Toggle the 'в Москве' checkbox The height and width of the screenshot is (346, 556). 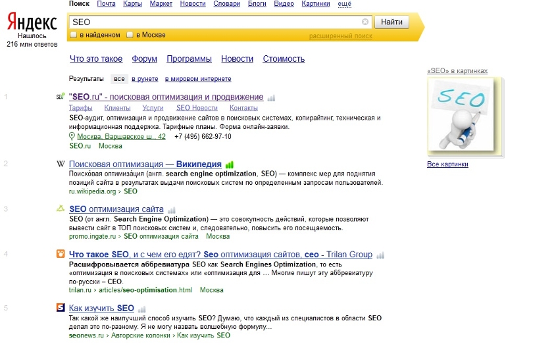(x=130, y=35)
